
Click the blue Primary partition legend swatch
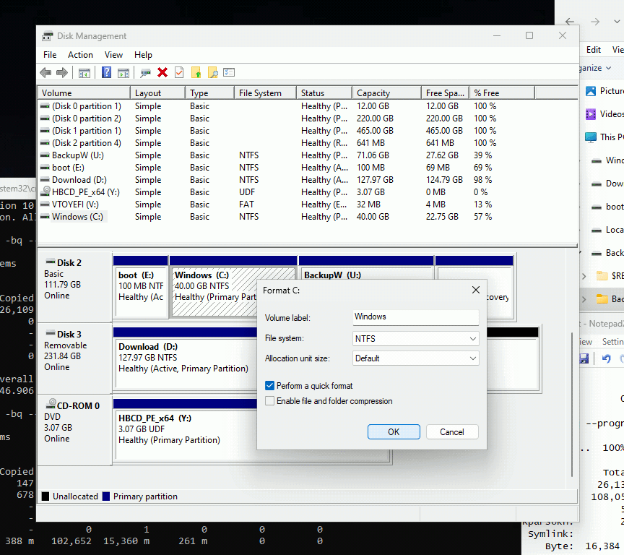tap(106, 496)
